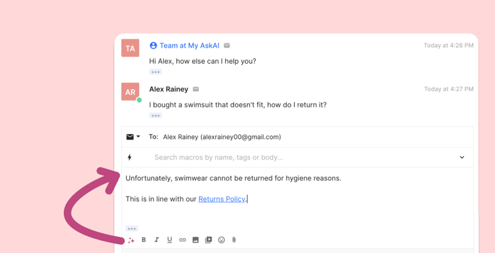Screen dimensions: 495x253
Task: Click the swimsuit return question message
Action: coord(238,105)
